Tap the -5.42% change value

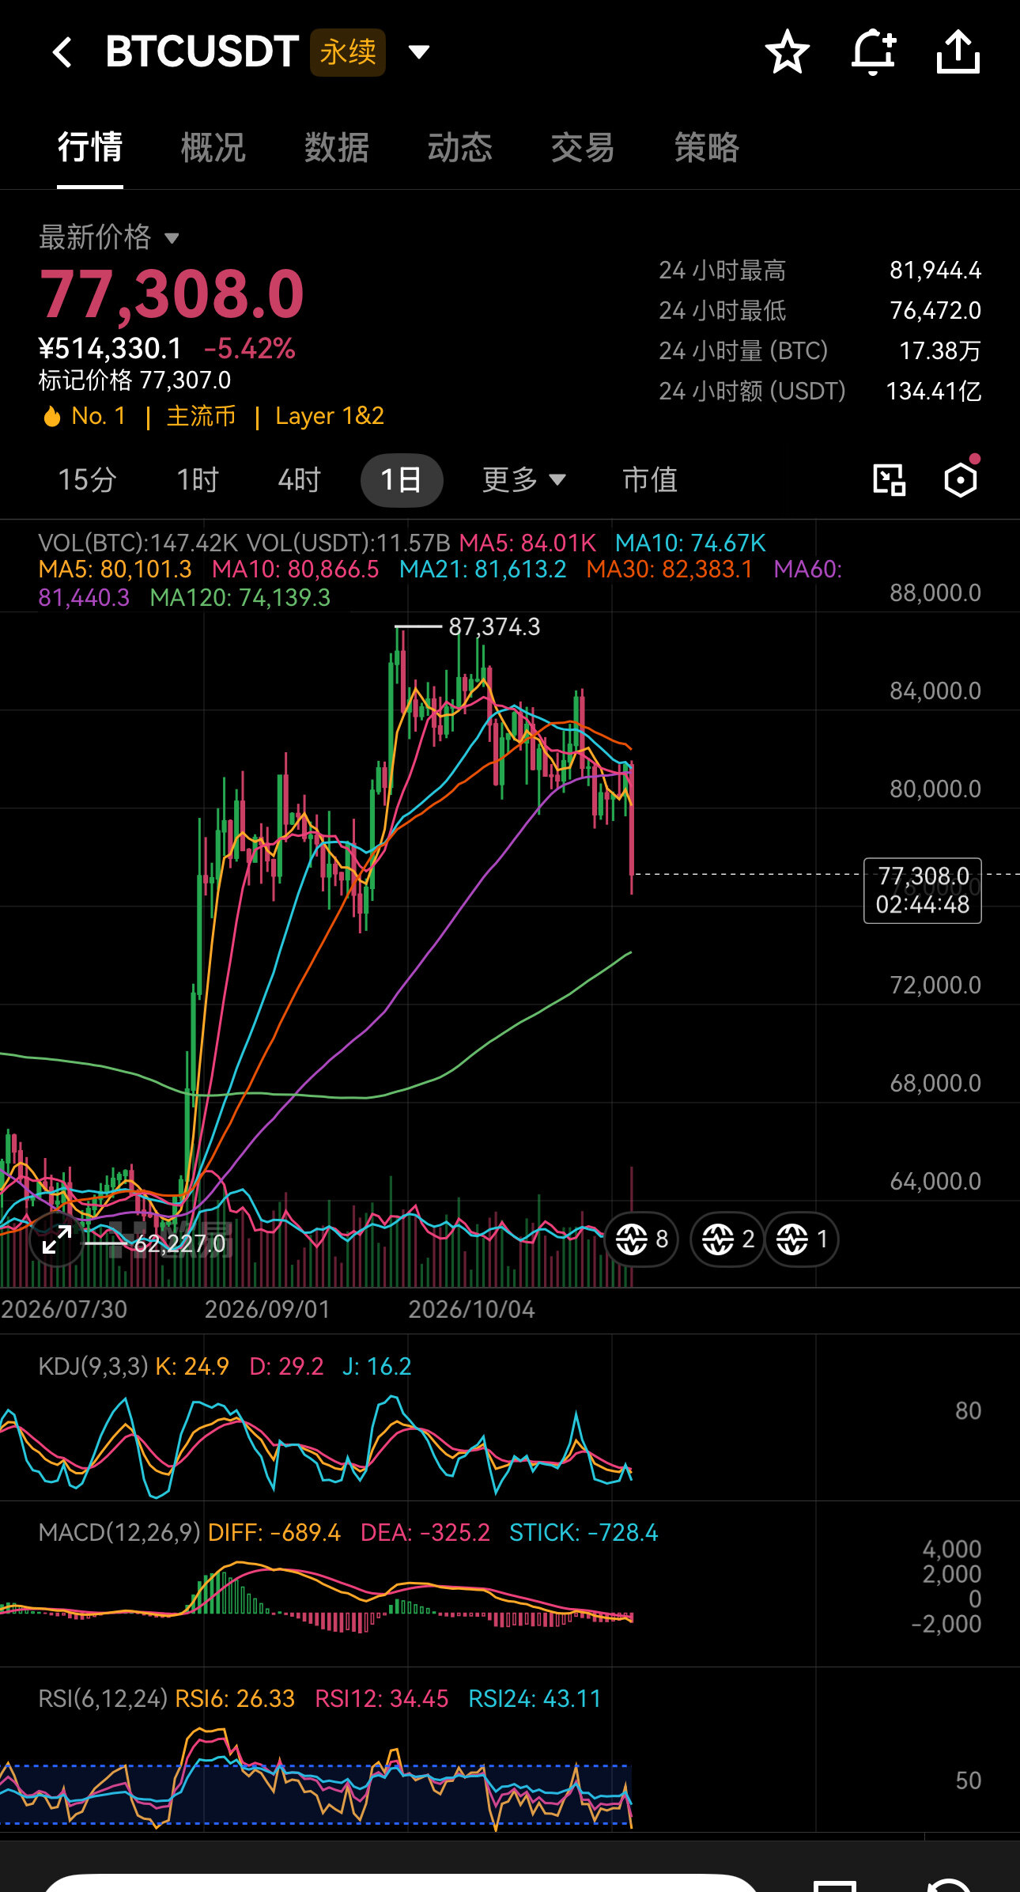250,349
